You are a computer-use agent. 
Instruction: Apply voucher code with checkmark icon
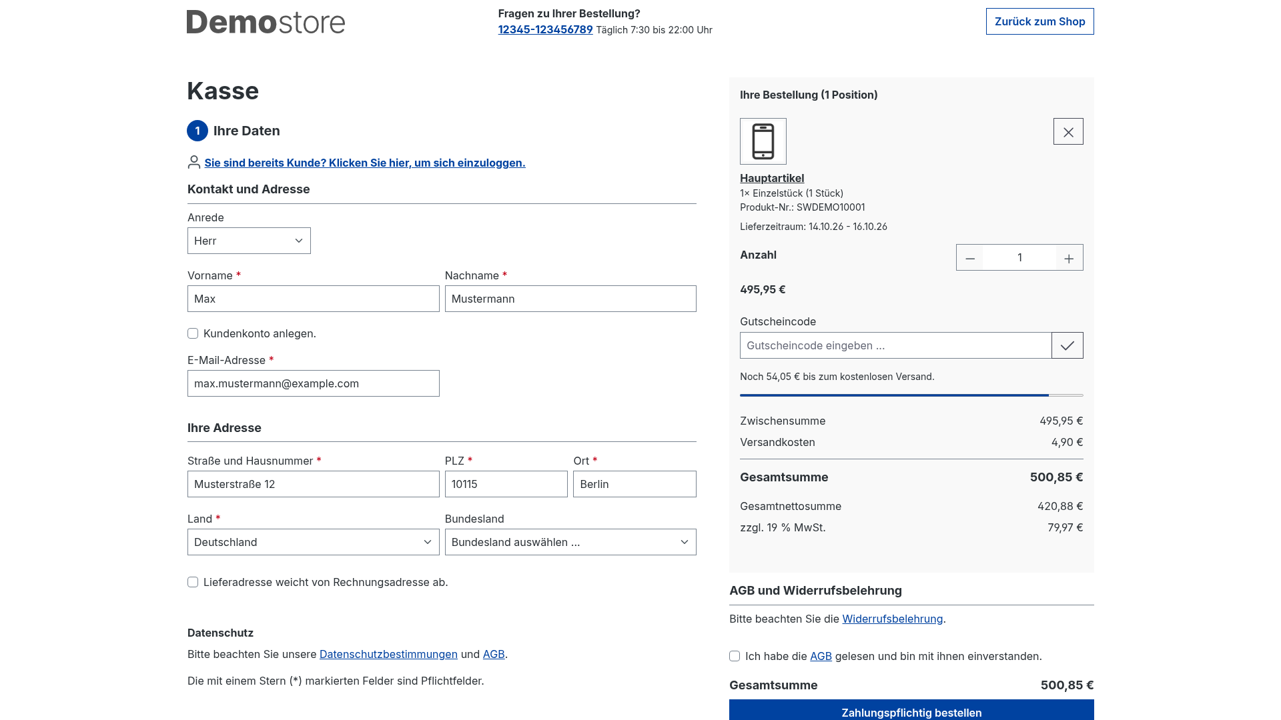[1067, 345]
